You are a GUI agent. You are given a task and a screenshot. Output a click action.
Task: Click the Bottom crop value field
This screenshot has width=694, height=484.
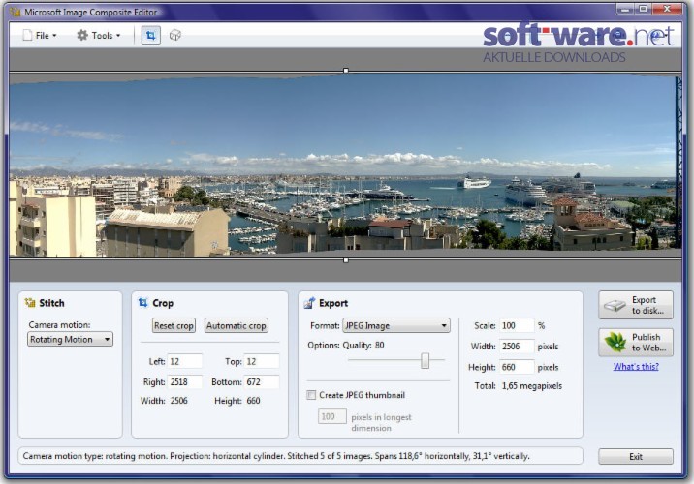coord(262,382)
